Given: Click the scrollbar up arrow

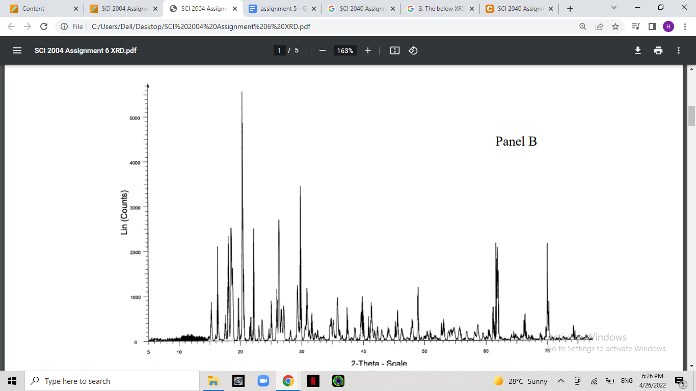Looking at the screenshot, I should 691,69.
